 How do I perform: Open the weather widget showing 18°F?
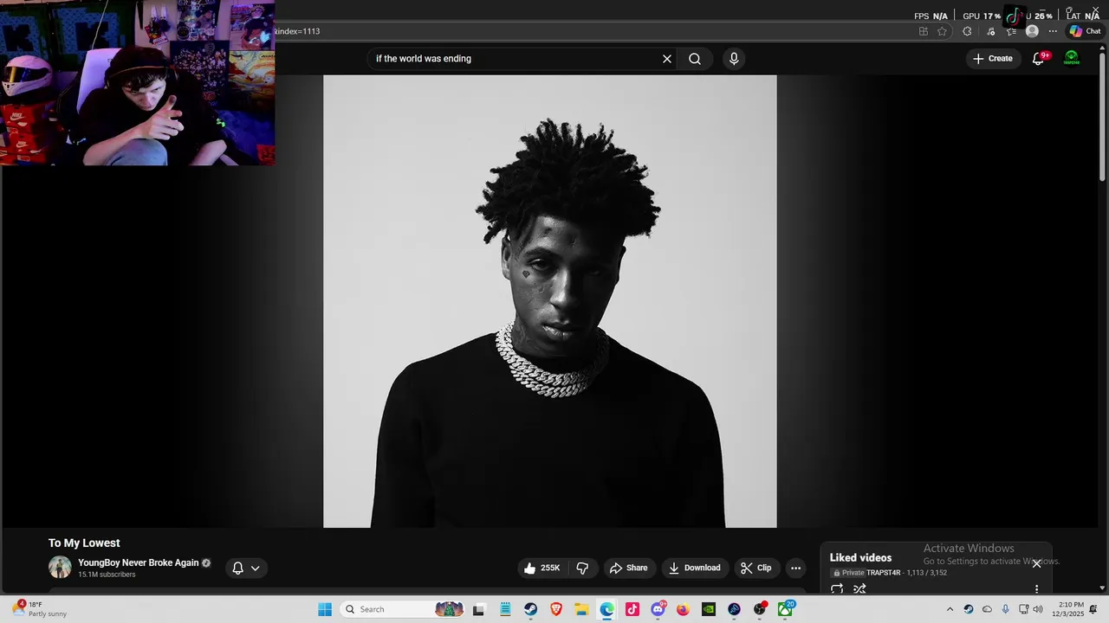(x=40, y=609)
